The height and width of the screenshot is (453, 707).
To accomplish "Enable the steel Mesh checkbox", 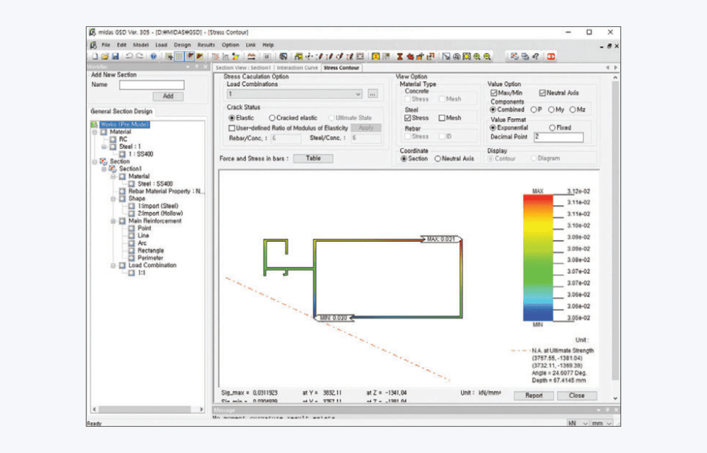I will 442,118.
